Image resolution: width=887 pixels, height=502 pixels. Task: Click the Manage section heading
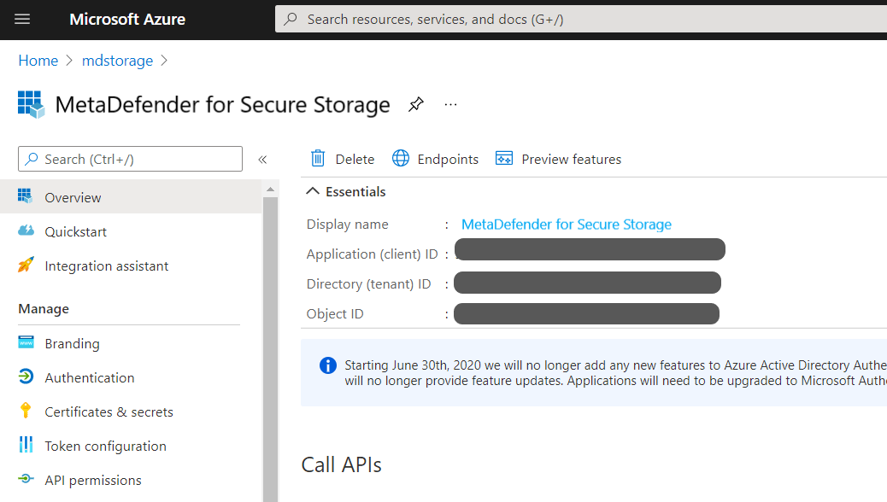tap(44, 309)
